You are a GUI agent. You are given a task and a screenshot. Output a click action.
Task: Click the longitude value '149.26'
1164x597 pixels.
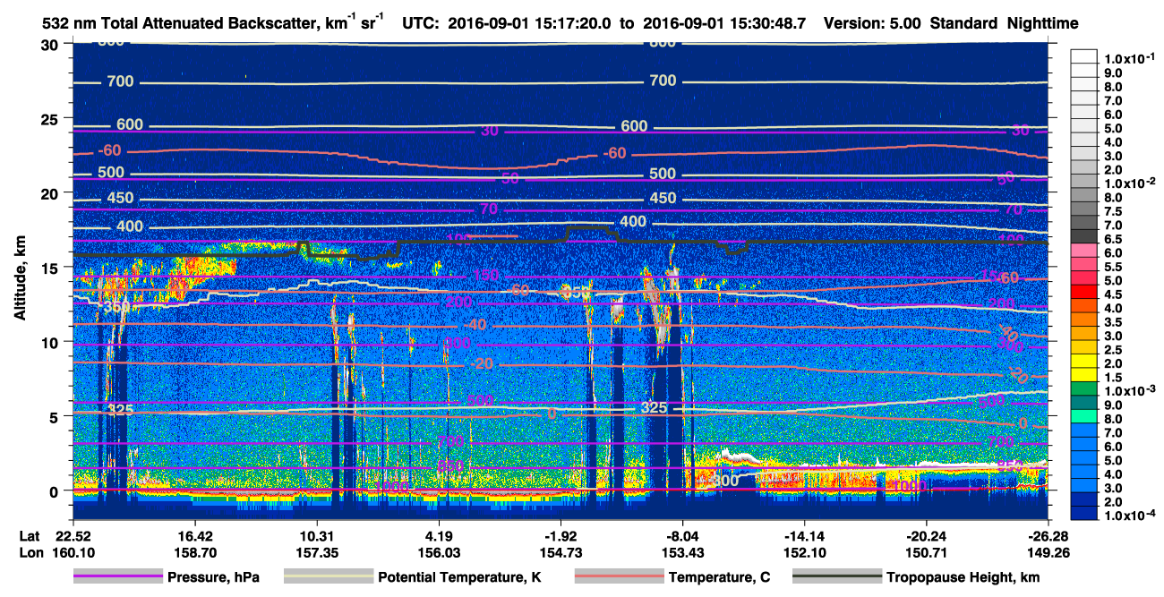click(1049, 553)
